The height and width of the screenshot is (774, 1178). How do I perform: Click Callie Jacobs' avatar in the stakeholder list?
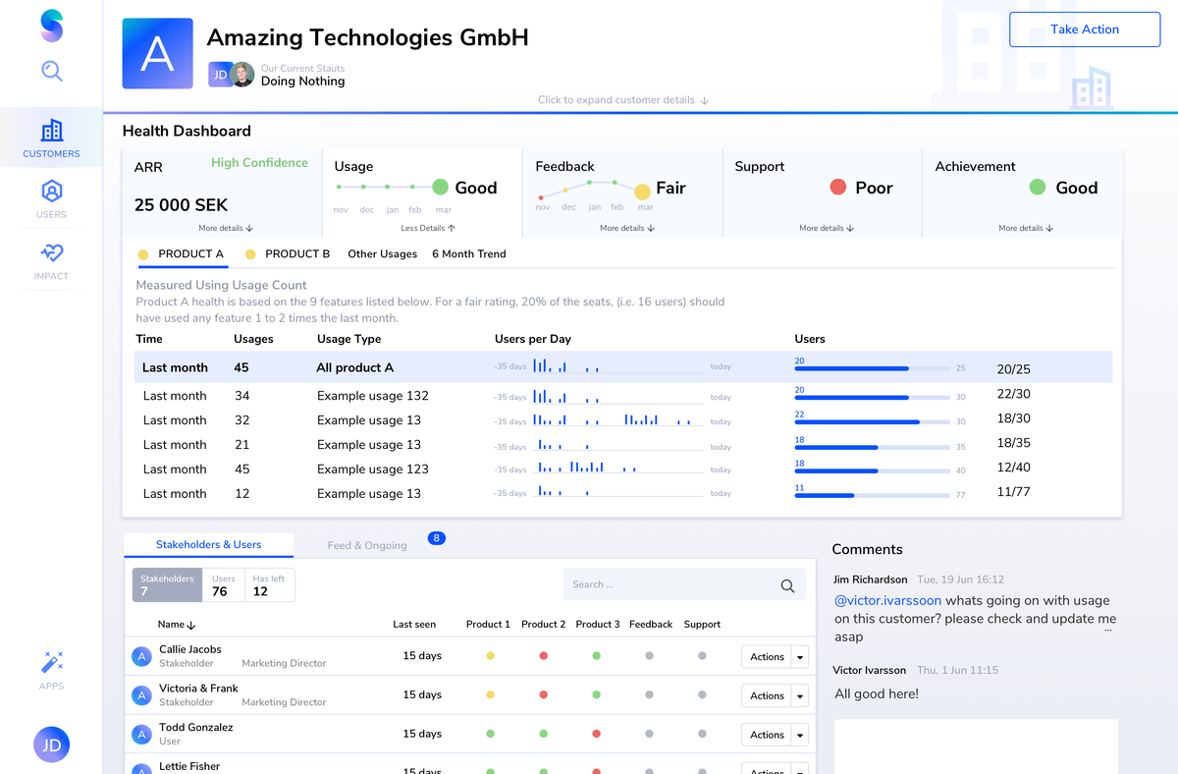[x=141, y=656]
